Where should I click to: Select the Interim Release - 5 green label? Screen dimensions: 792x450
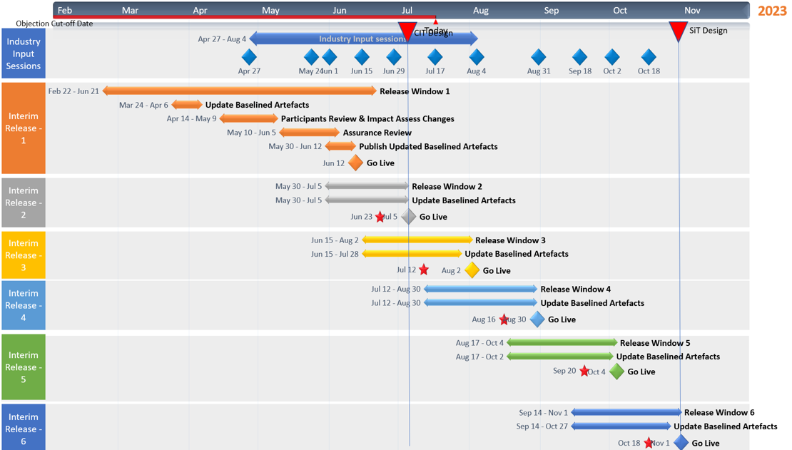[24, 367]
